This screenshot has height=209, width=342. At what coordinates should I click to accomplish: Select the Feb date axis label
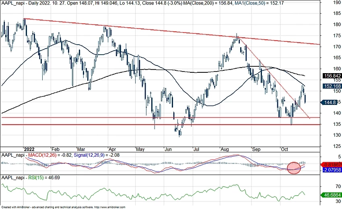coord(55,149)
